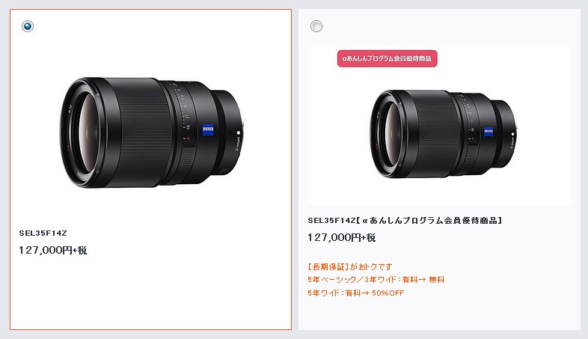Click the red A aperture mark on left lens
Screen dimensions: 588x339
pyautogui.click(x=189, y=138)
